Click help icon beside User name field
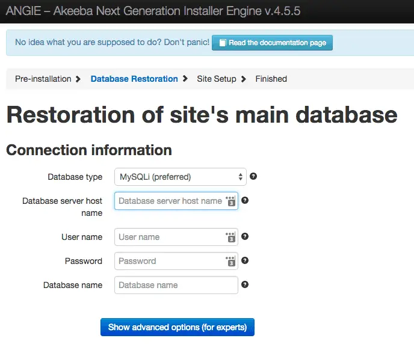 click(245, 236)
